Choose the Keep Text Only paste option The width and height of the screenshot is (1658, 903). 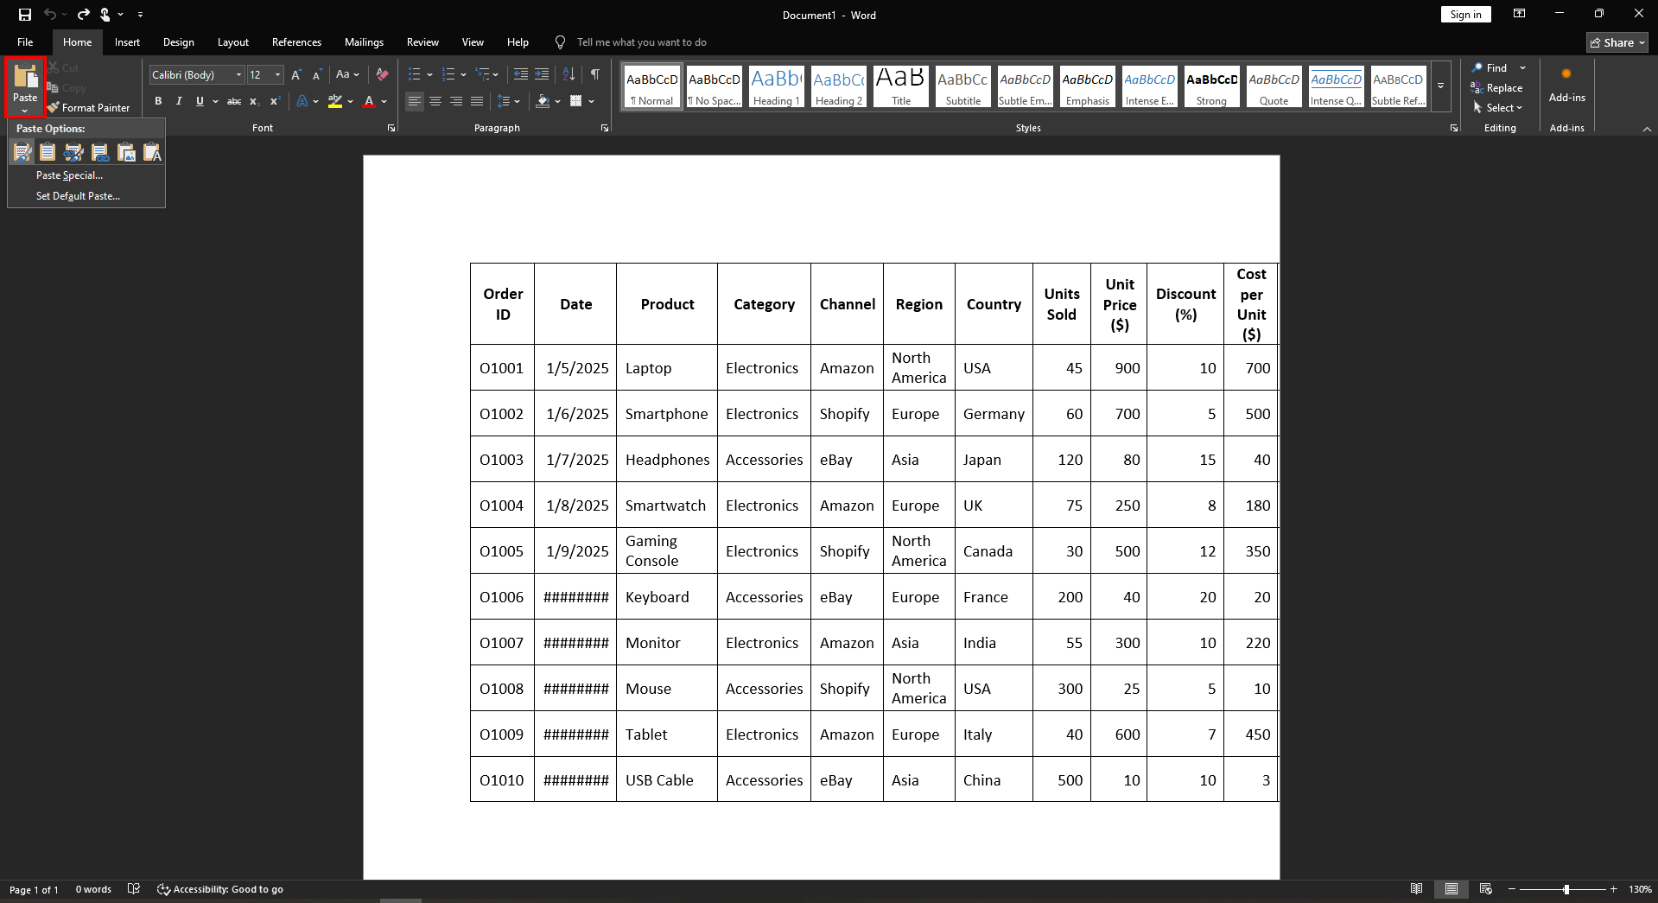point(152,153)
